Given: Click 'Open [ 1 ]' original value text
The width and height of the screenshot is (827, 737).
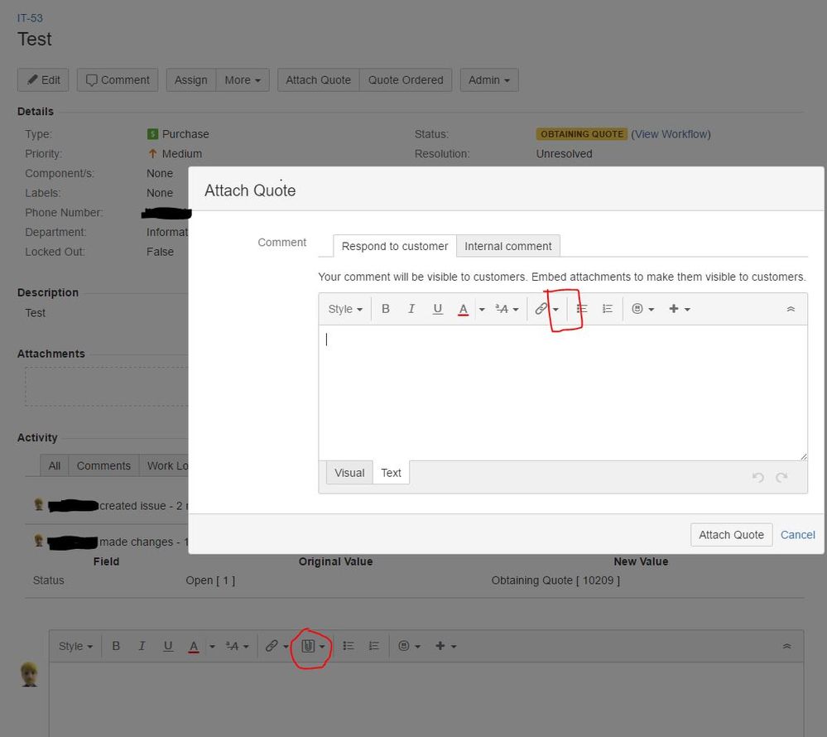Looking at the screenshot, I should (x=210, y=580).
